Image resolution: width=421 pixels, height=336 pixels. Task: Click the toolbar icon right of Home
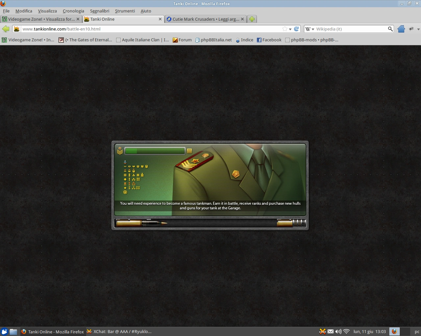click(x=411, y=29)
